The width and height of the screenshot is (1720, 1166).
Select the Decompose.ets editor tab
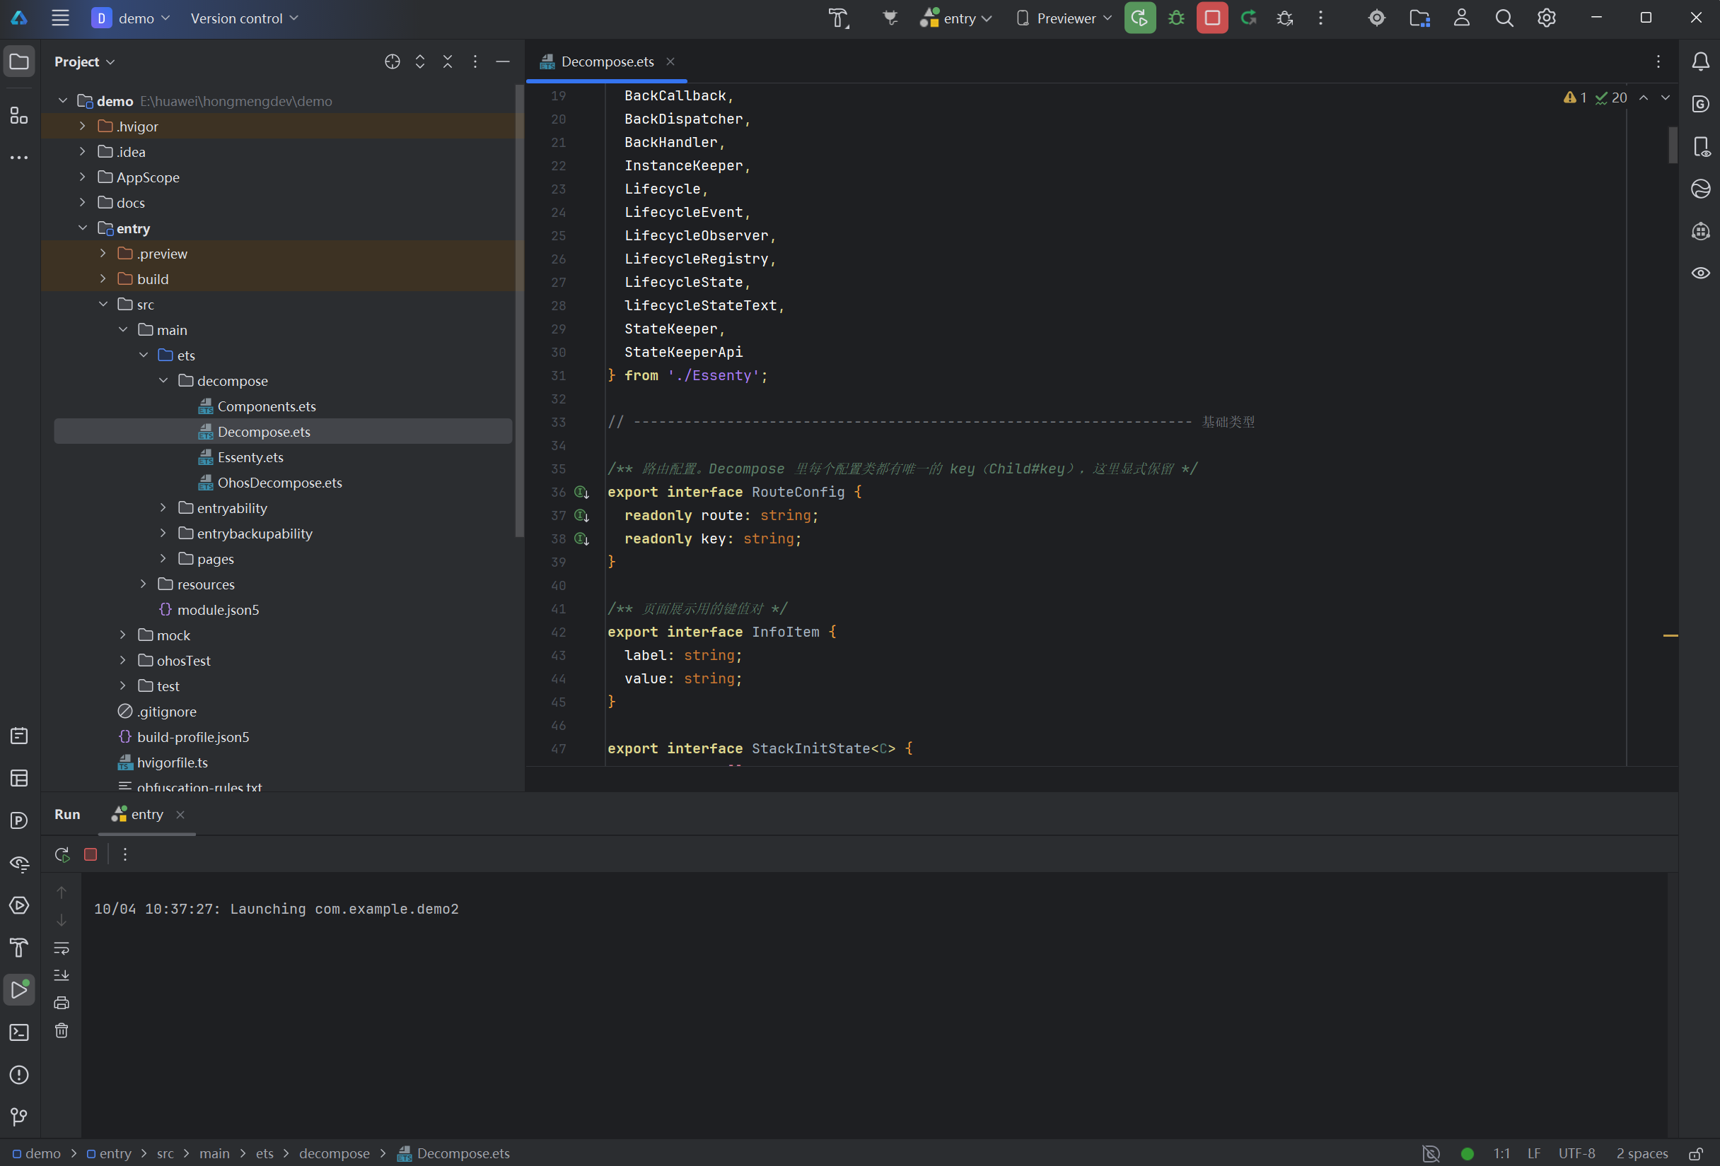pos(607,61)
